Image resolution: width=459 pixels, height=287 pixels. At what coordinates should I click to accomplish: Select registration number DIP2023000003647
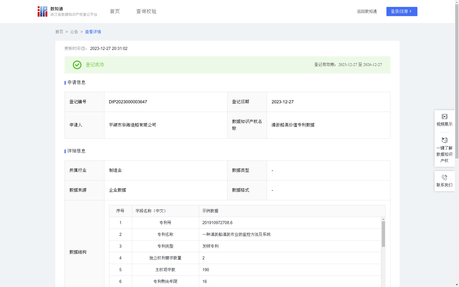(x=128, y=102)
